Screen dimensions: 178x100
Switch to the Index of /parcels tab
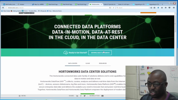point(110,4)
